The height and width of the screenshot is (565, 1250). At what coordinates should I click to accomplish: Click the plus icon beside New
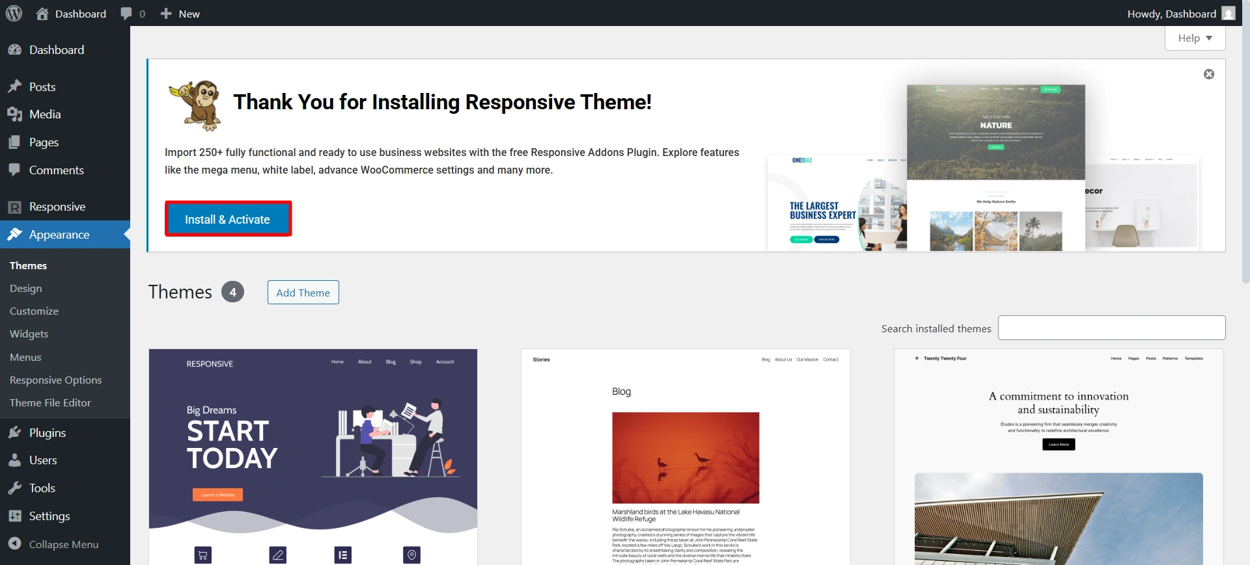pos(166,14)
